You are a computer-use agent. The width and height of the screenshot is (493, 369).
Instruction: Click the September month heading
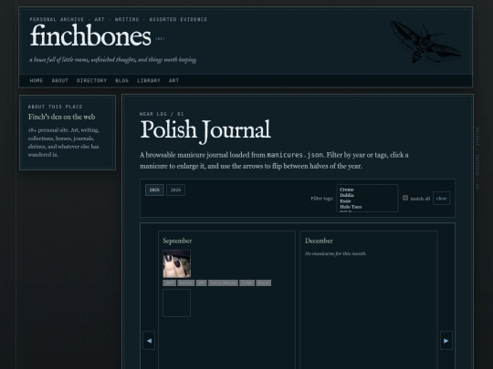tap(177, 241)
